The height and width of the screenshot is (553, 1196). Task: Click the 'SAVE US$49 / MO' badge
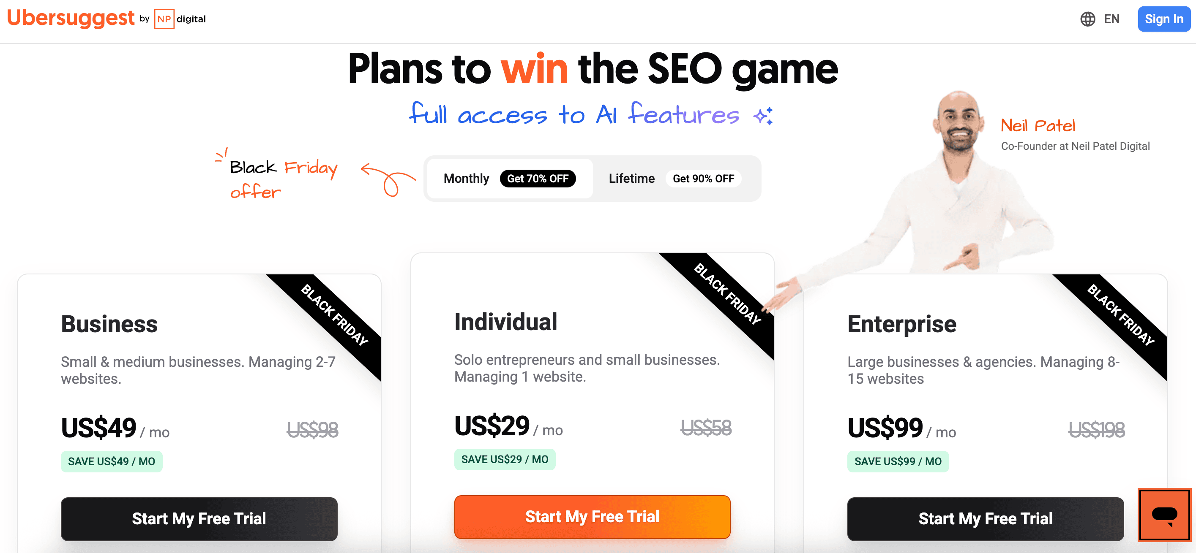112,461
